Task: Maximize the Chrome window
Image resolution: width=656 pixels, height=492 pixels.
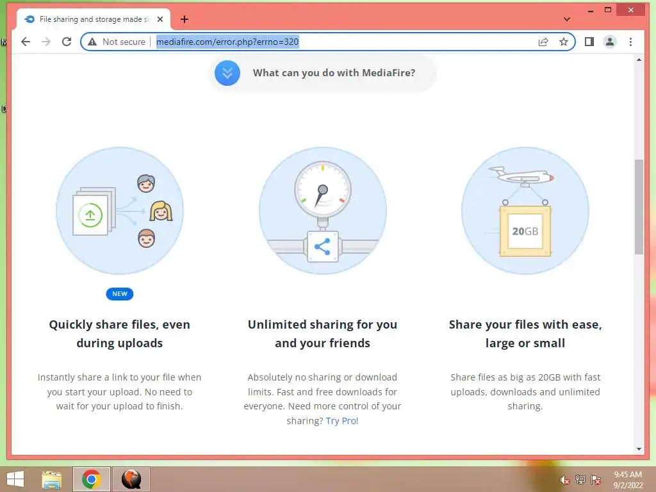Action: click(608, 10)
